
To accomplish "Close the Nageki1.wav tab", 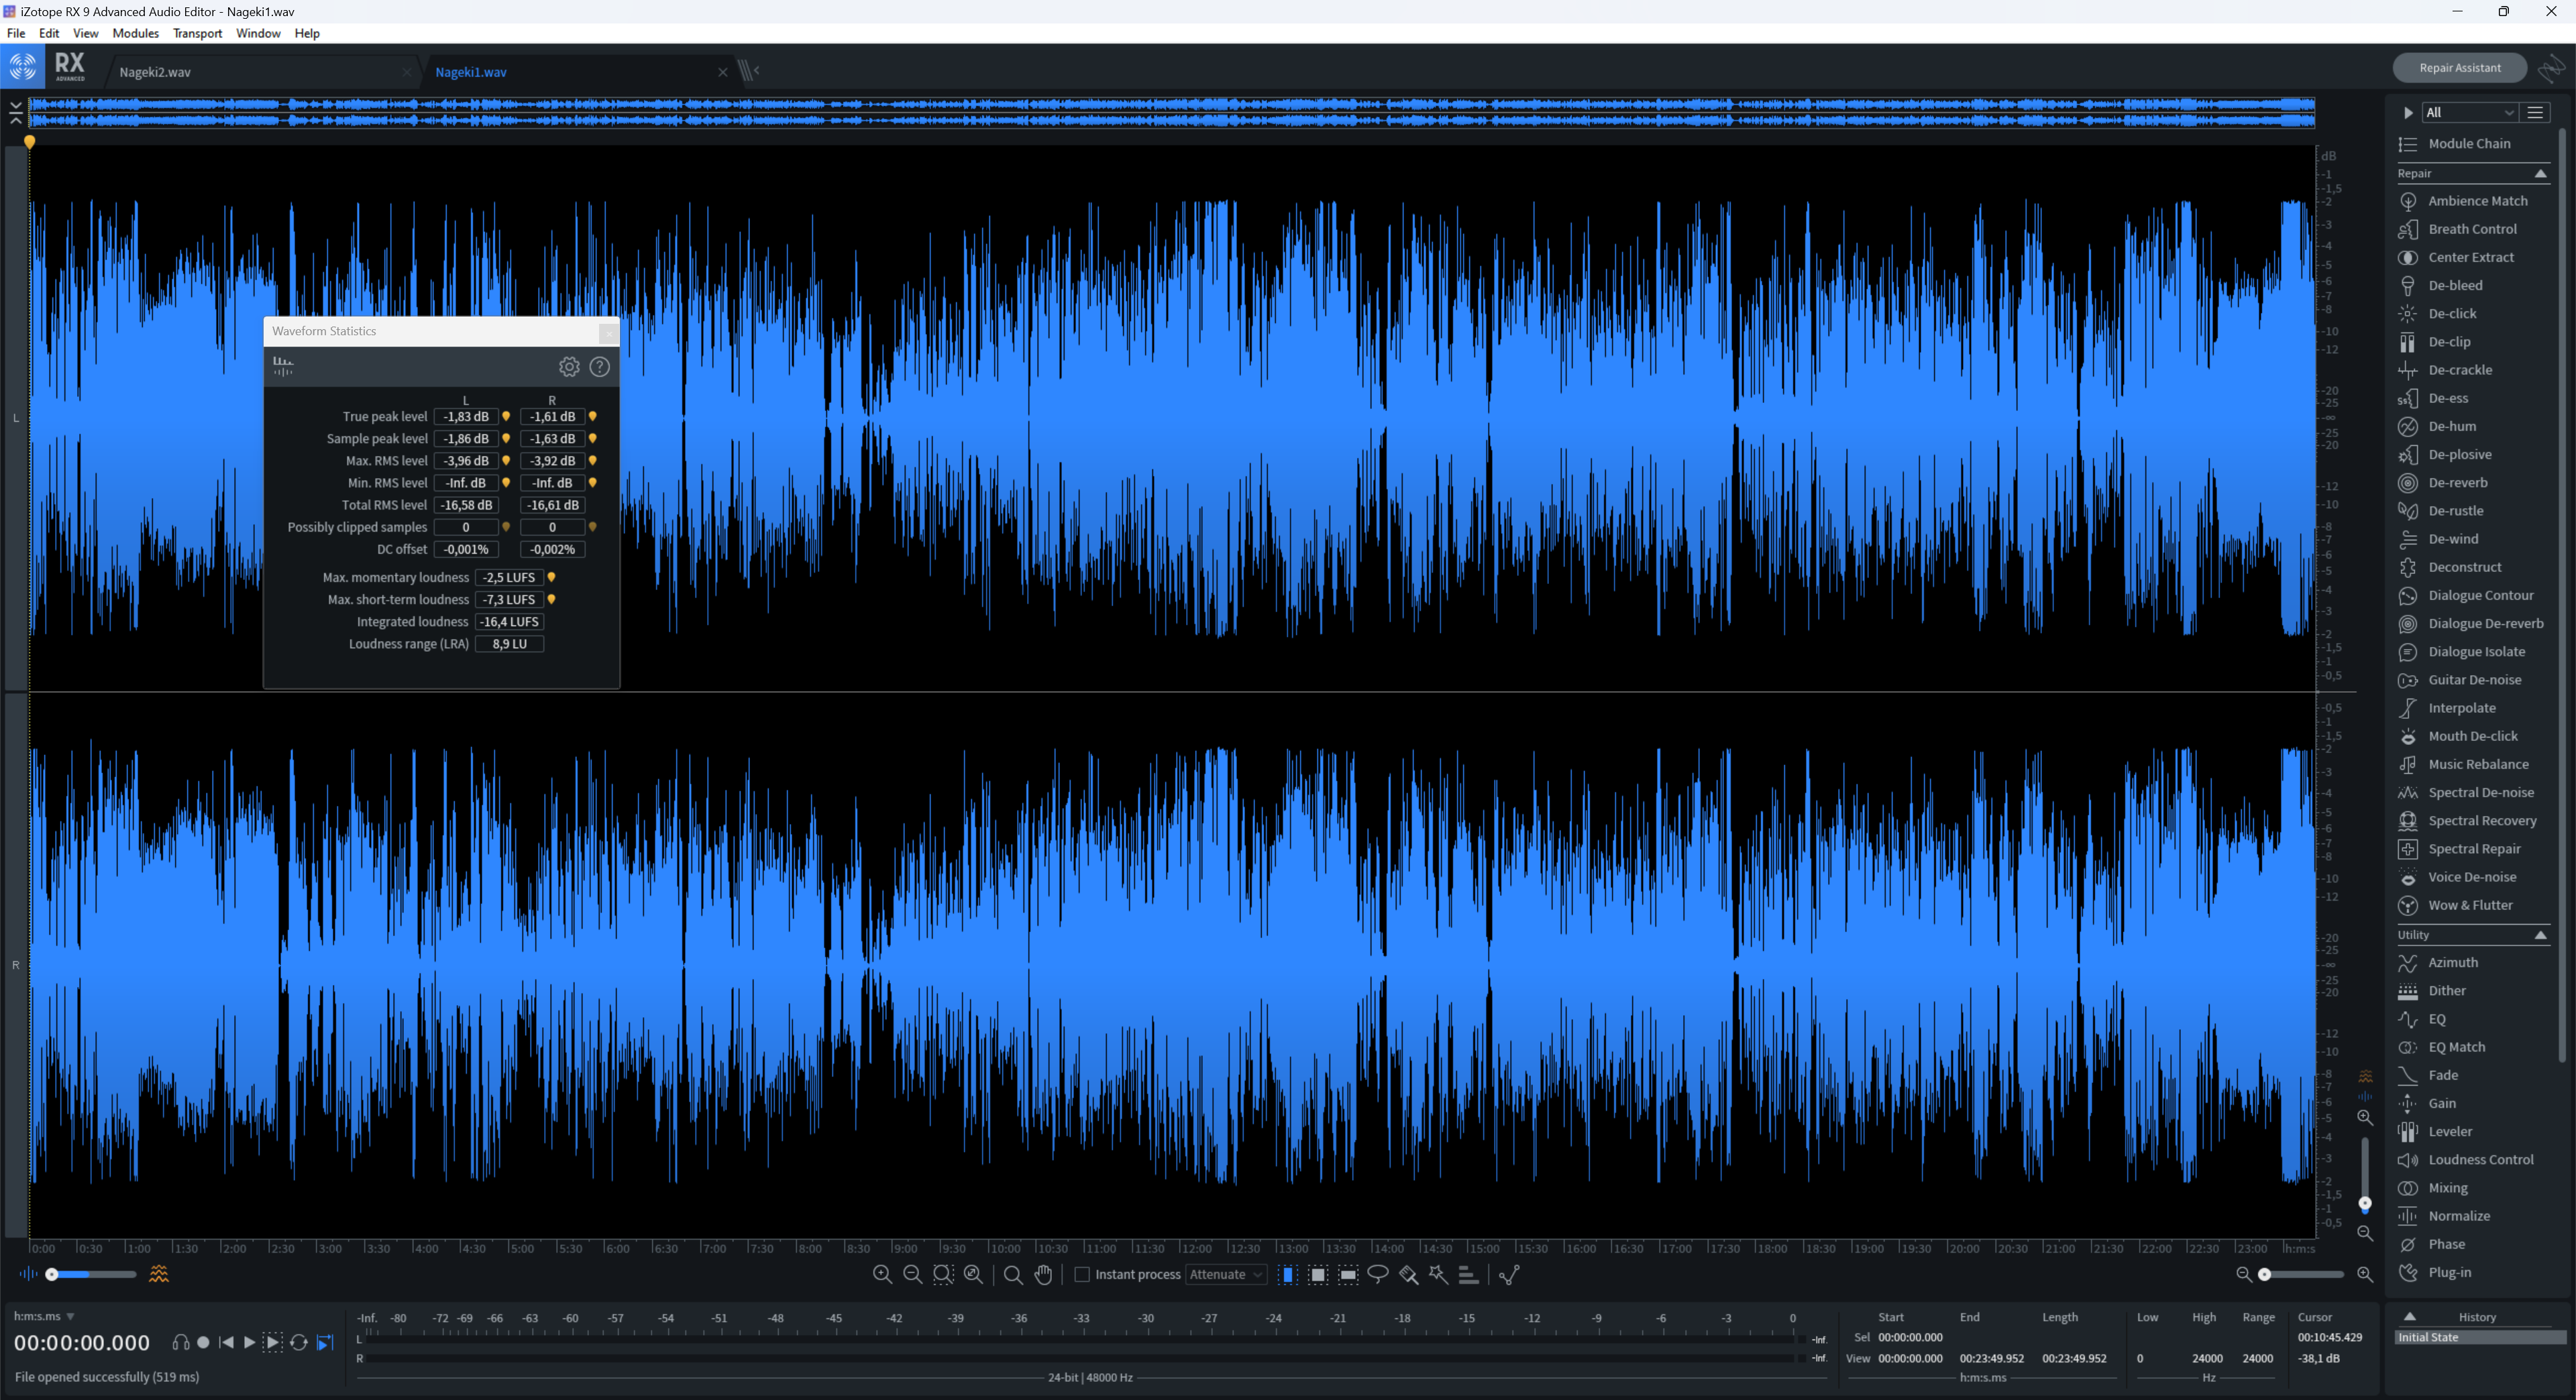I will click(x=723, y=72).
